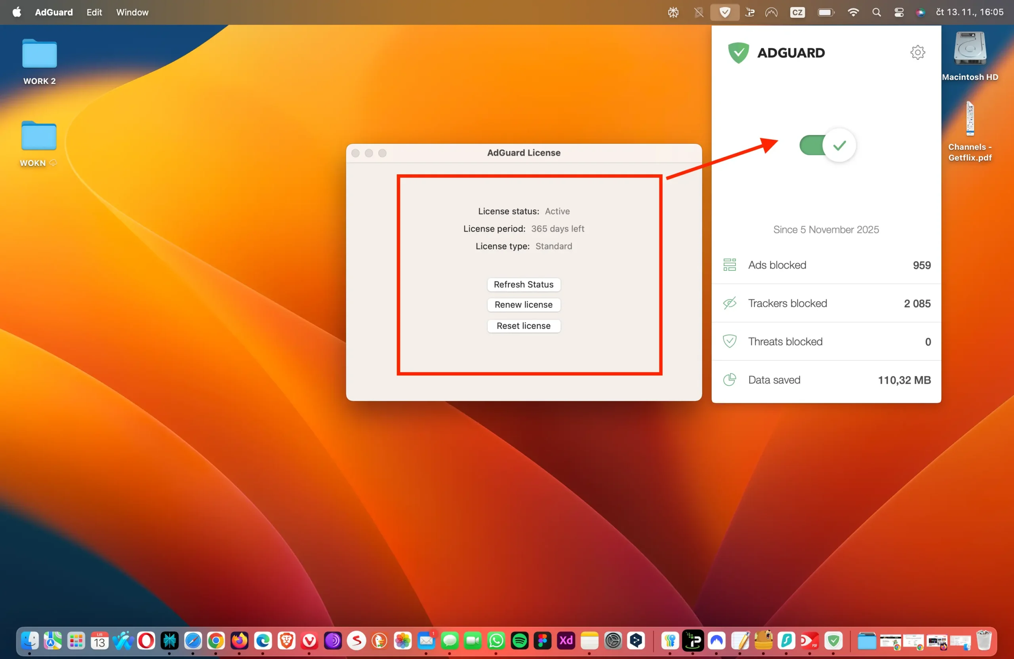Open AdGuard from the Dock
The image size is (1014, 659).
coord(833,640)
